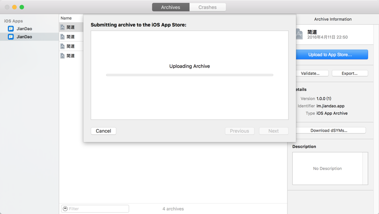Click the Uploading Archive progress bar
The image size is (379, 214).
point(189,75)
